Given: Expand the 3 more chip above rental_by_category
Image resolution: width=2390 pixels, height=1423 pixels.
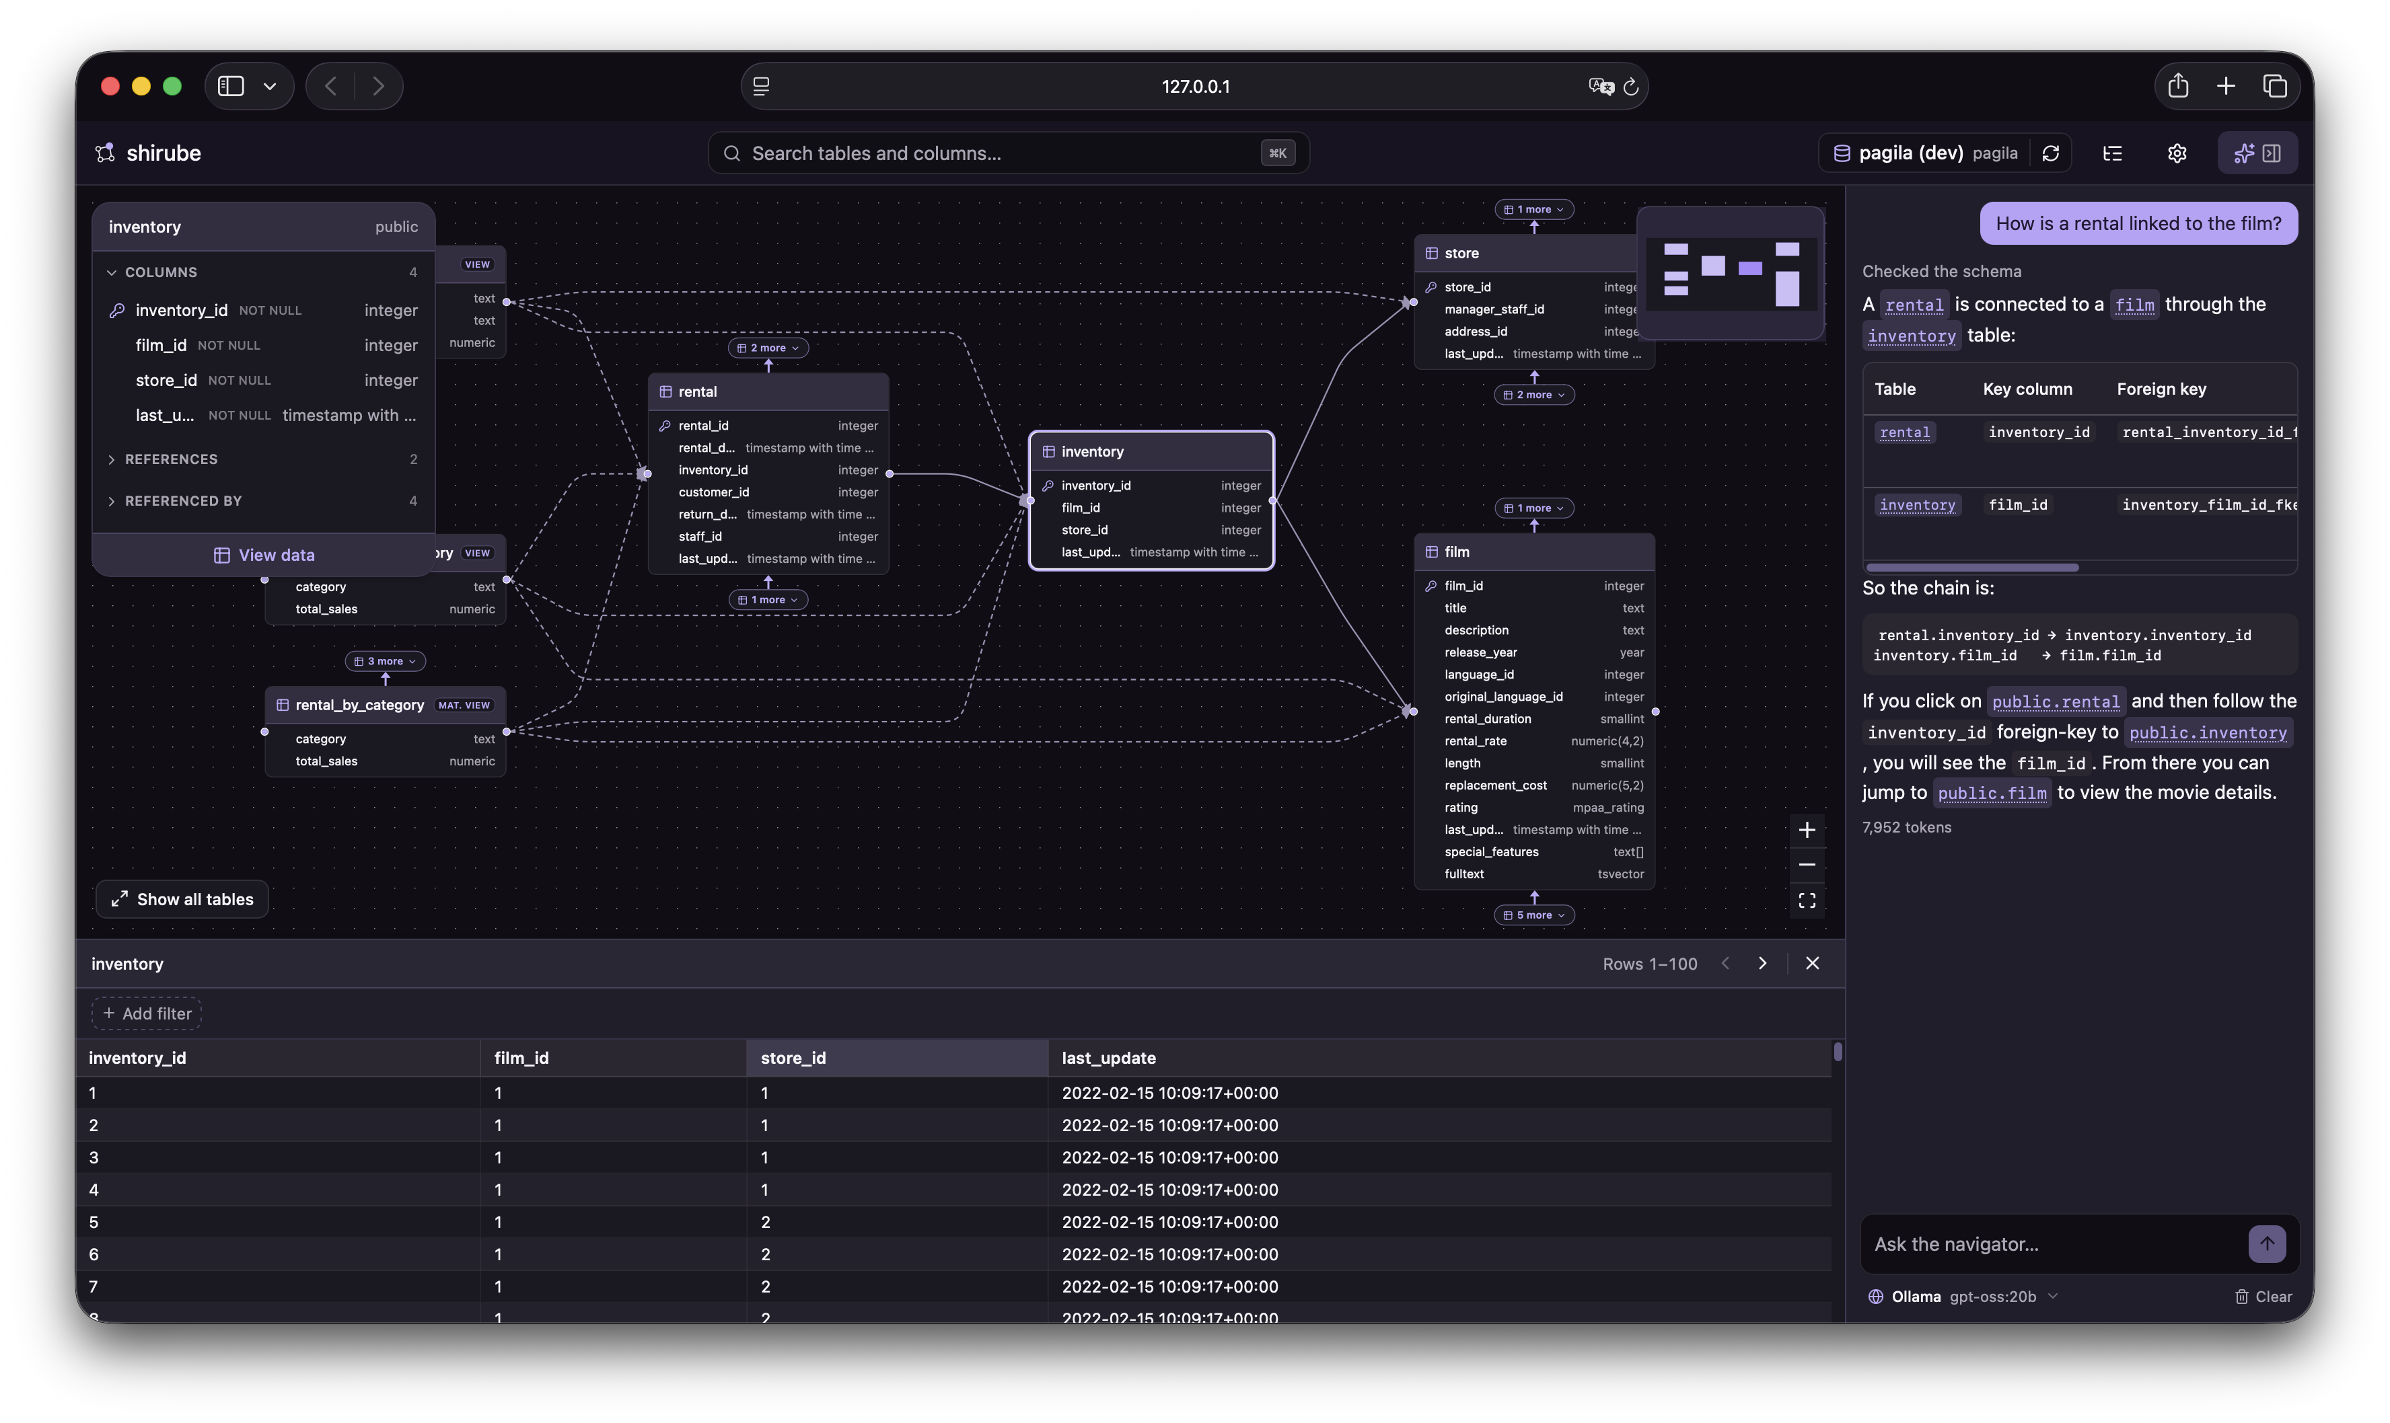Looking at the screenshot, I should pos(385,662).
